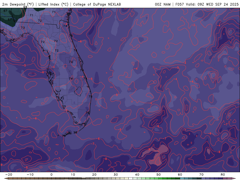
Task: Click the 70 value on the color scale
Action: point(201,175)
